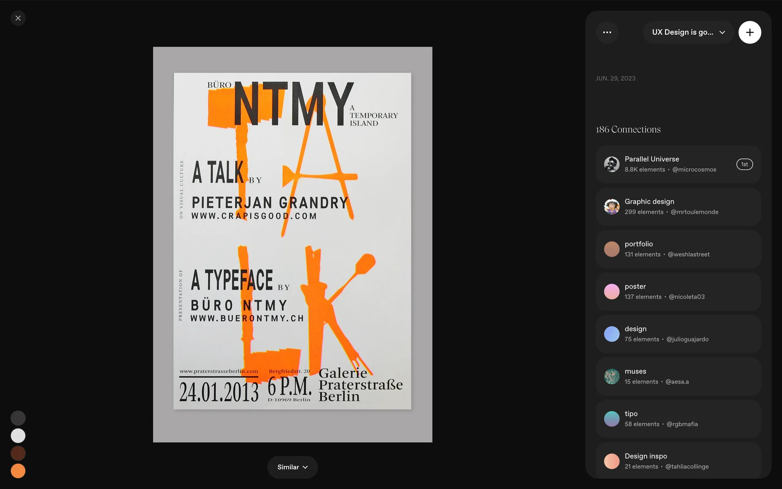
Task: Click the Parallel Universe profile avatar
Action: pyautogui.click(x=611, y=164)
